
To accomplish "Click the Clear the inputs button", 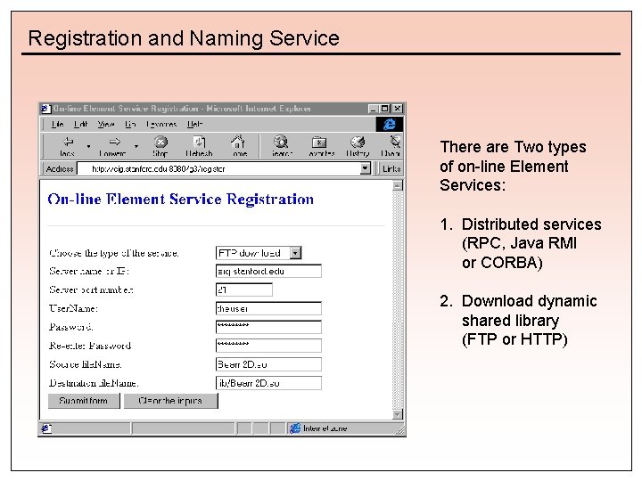I will tap(170, 401).
